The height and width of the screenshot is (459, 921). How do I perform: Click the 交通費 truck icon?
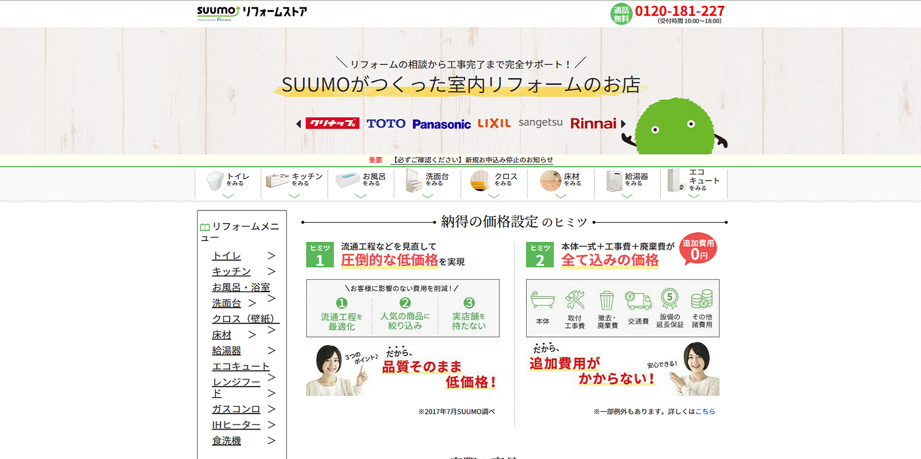point(638,300)
